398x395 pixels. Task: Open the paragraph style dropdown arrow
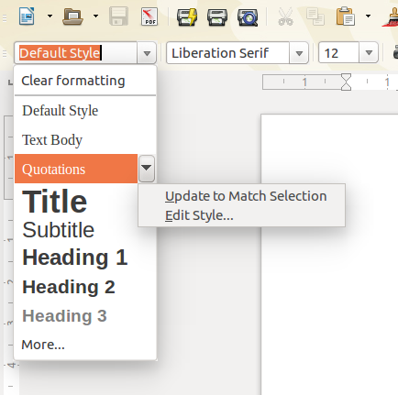point(147,53)
